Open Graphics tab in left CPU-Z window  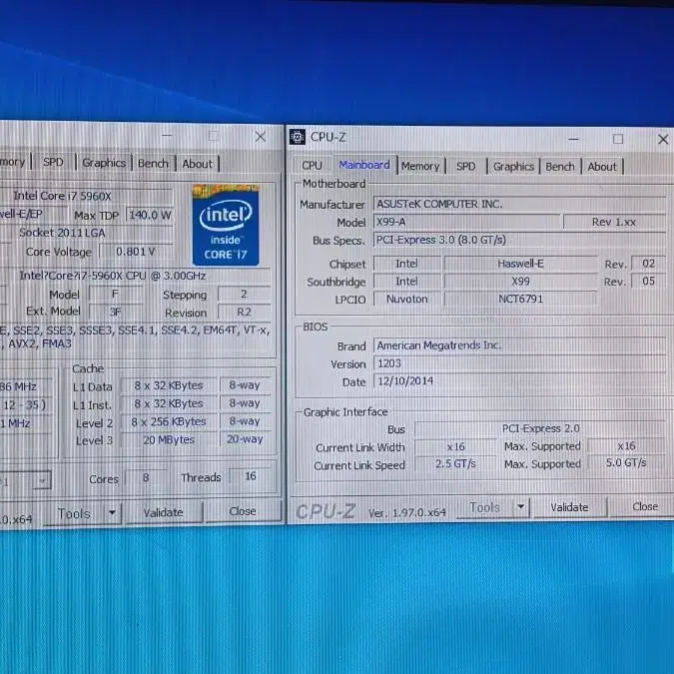(x=104, y=163)
